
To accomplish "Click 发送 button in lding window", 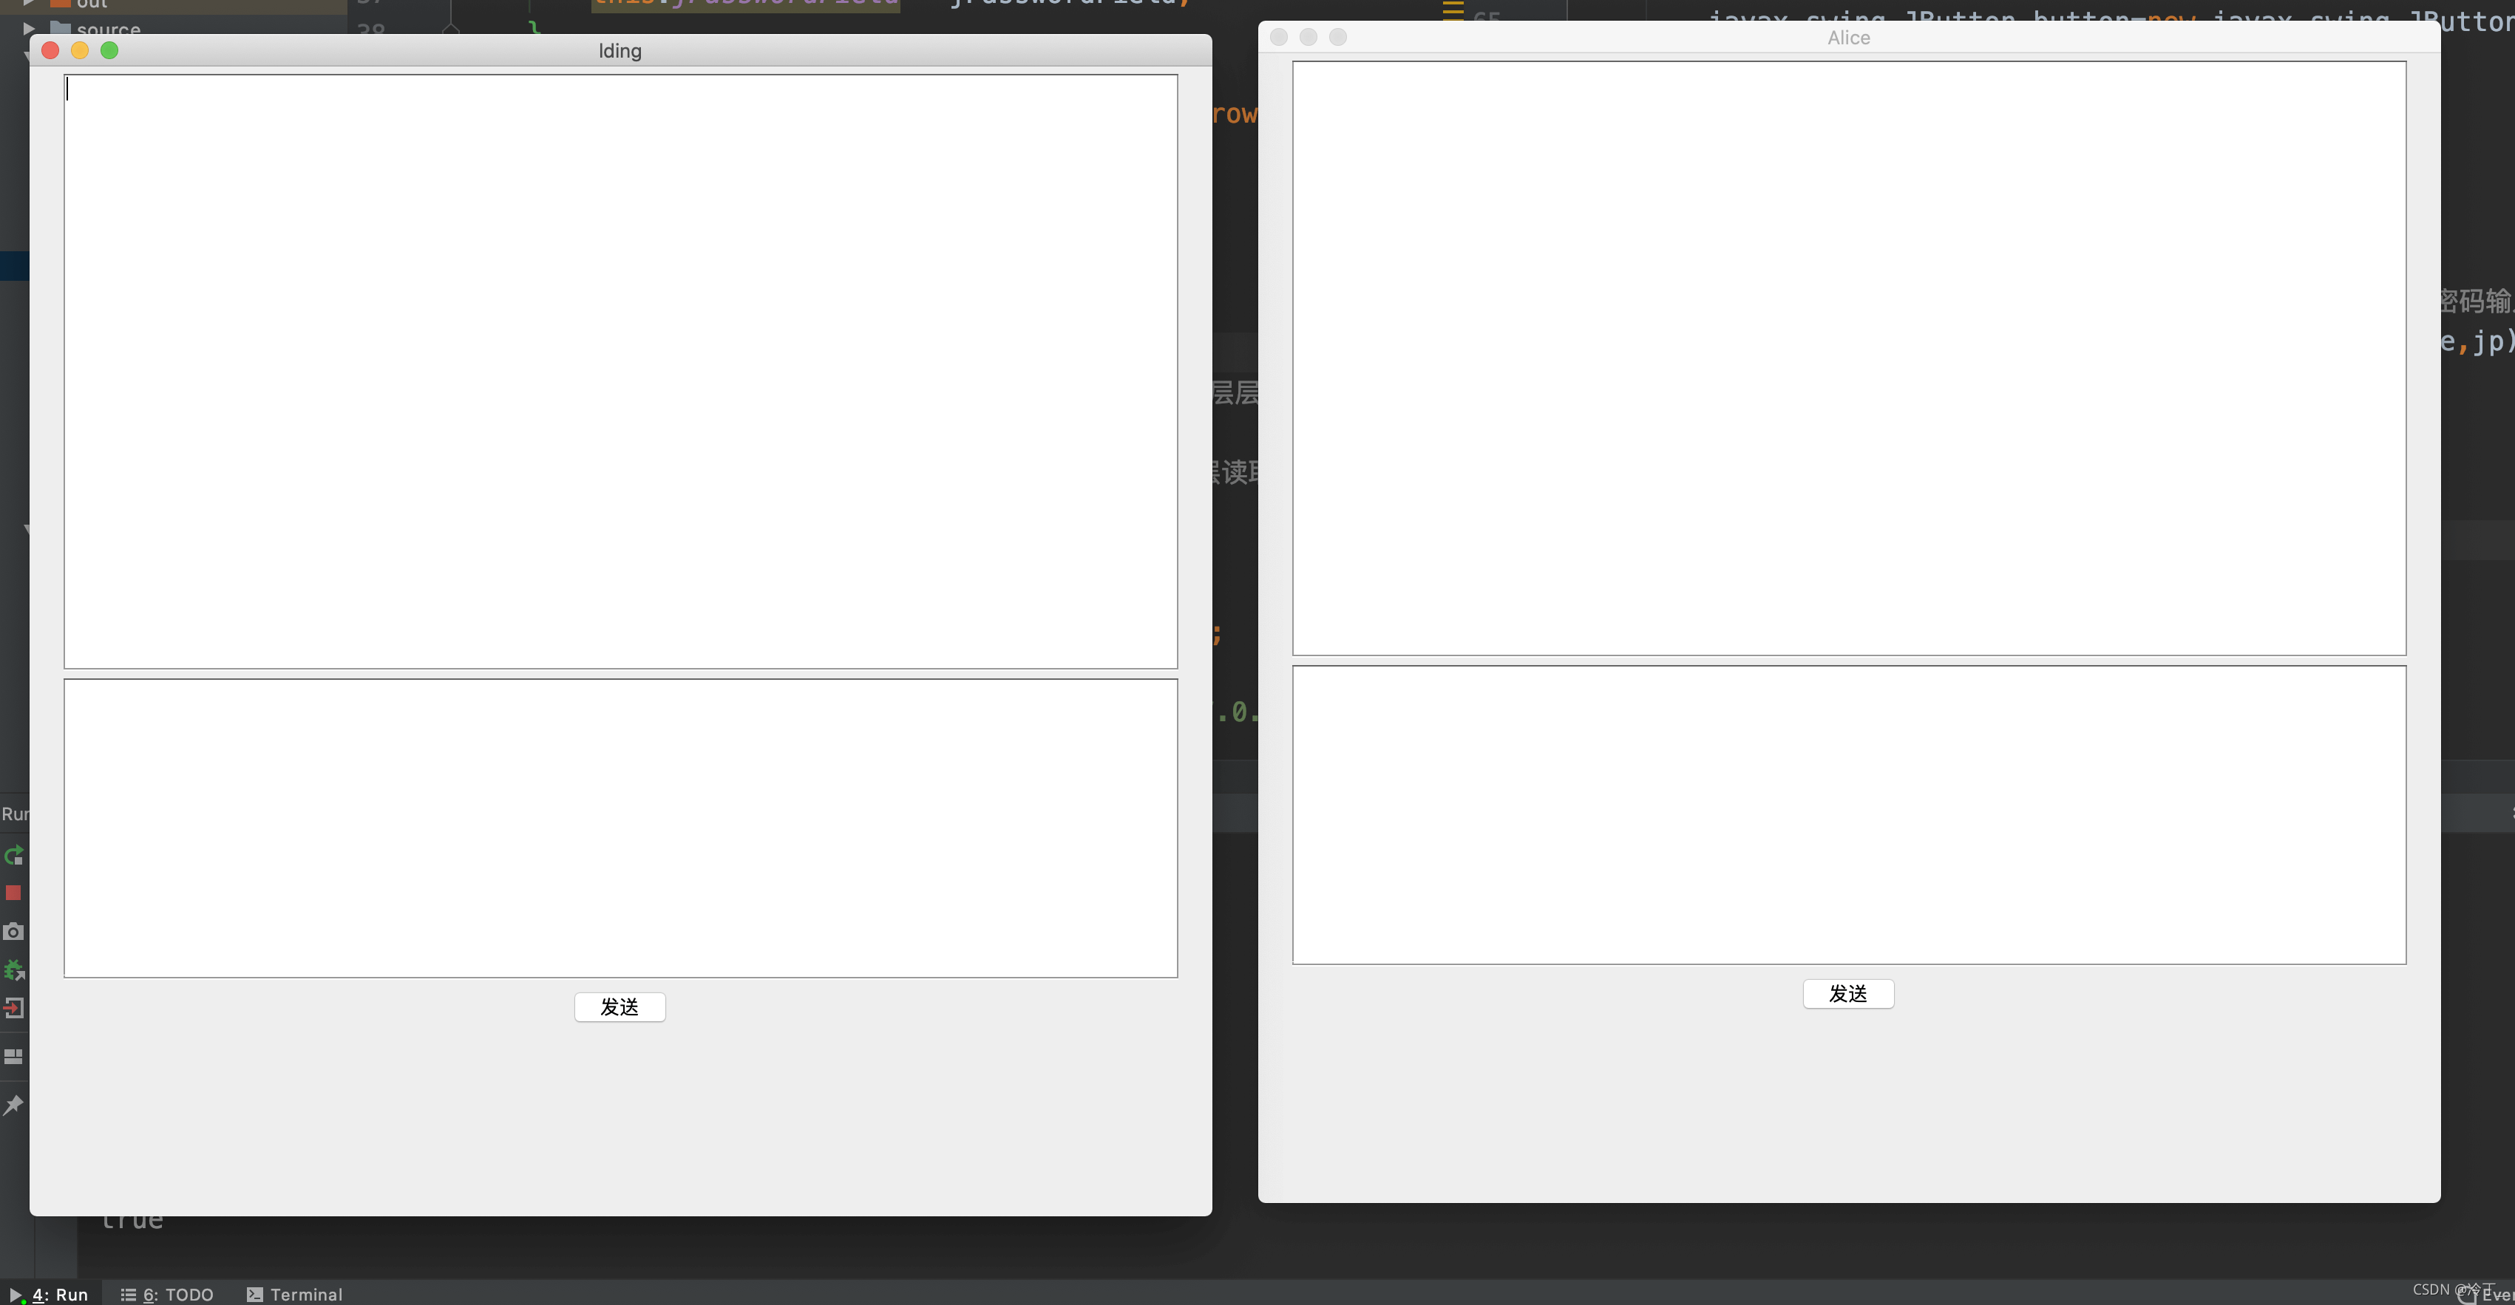I will (620, 1006).
